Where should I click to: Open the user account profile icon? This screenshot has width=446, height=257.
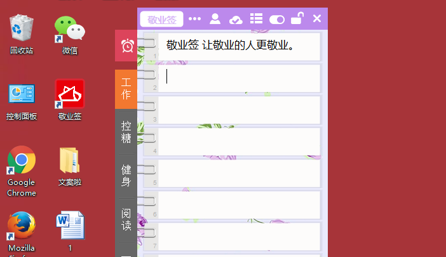click(215, 19)
